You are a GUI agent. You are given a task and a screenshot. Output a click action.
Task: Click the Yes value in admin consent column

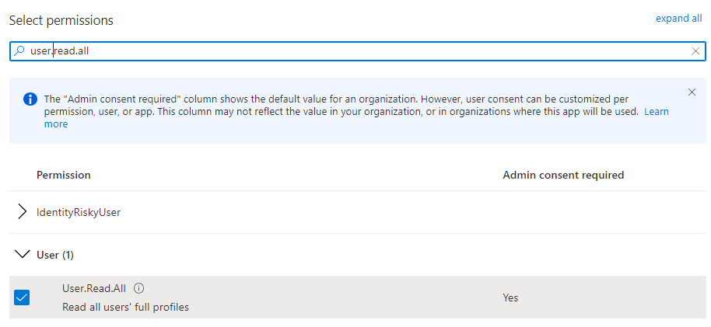(510, 297)
